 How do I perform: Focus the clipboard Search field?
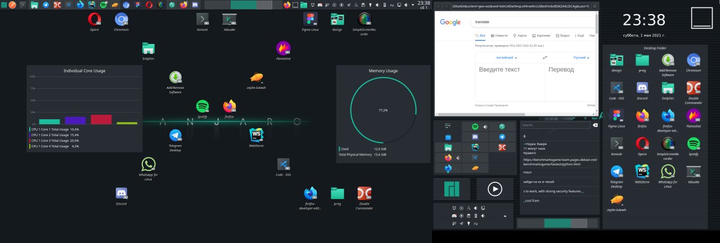(556, 125)
